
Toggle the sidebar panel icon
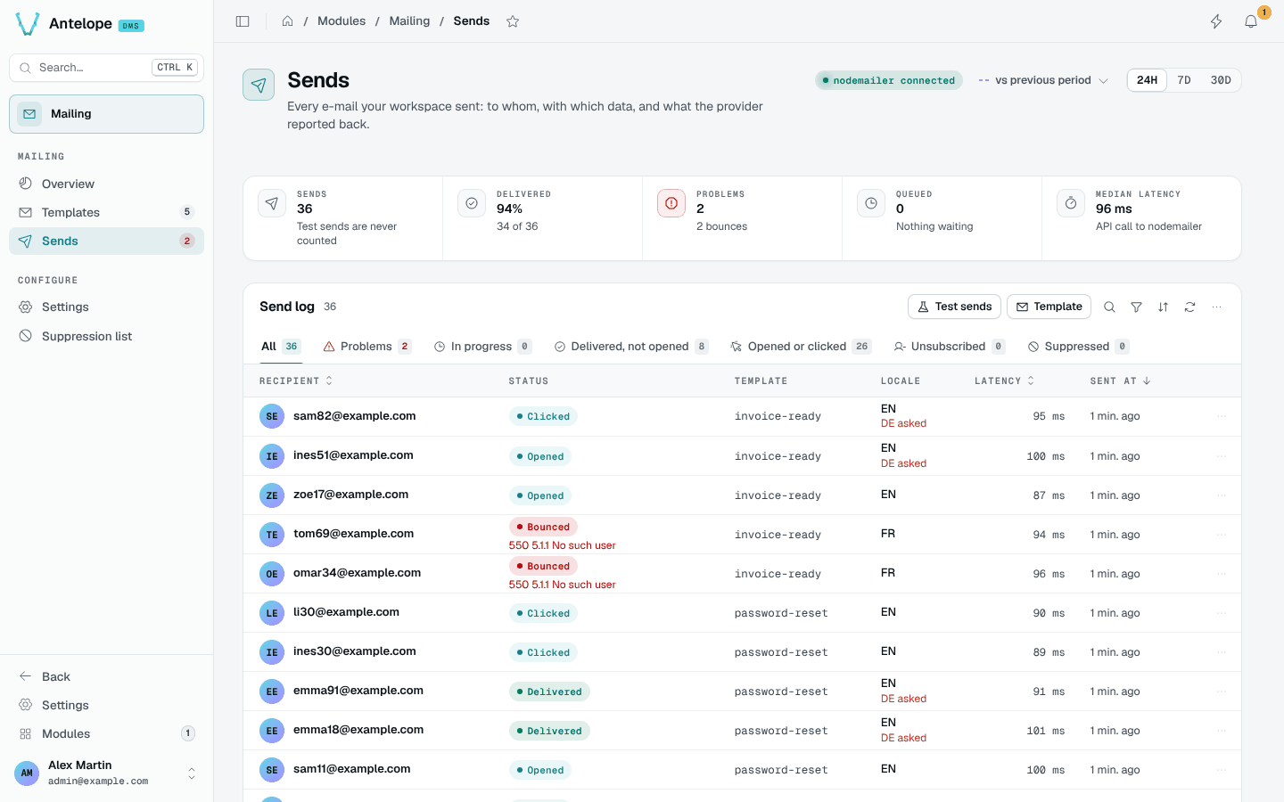pyautogui.click(x=243, y=21)
